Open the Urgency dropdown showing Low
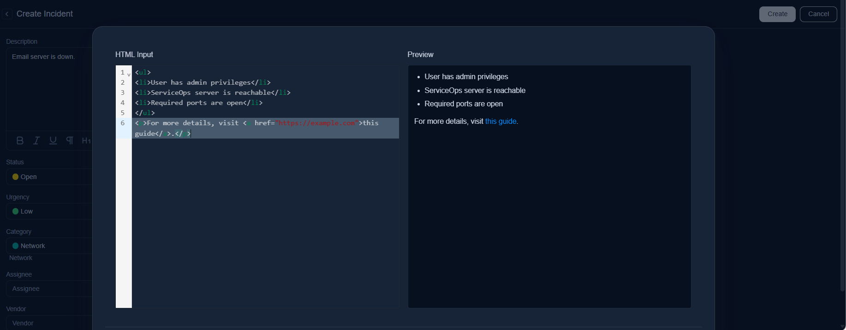Viewport: 846px width, 330px height. click(49, 211)
